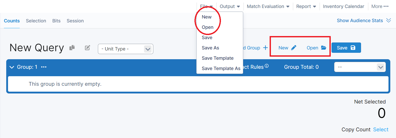Image resolution: width=396 pixels, height=138 pixels.
Task: Collapse Group 1 using its chevron
Action: coord(12,67)
